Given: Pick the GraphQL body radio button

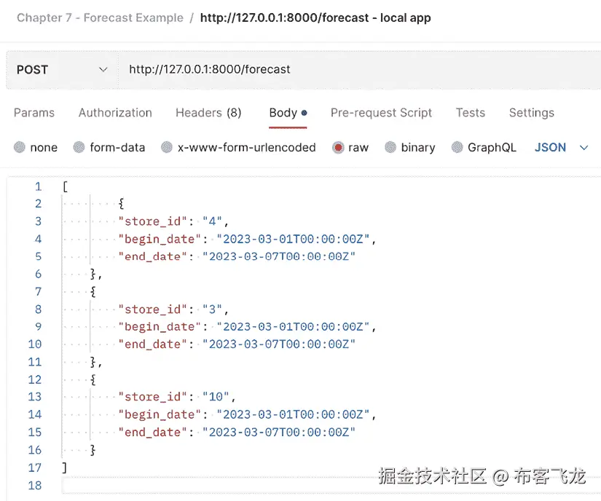Looking at the screenshot, I should click(x=457, y=147).
